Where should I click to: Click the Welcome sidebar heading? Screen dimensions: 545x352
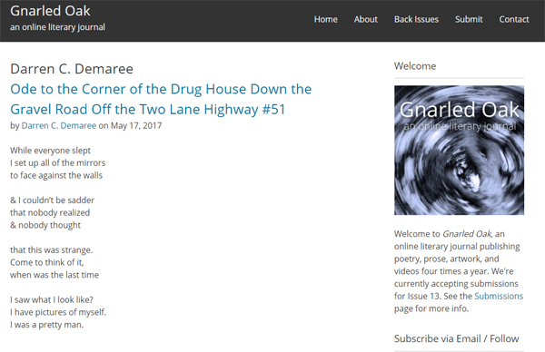(x=415, y=66)
